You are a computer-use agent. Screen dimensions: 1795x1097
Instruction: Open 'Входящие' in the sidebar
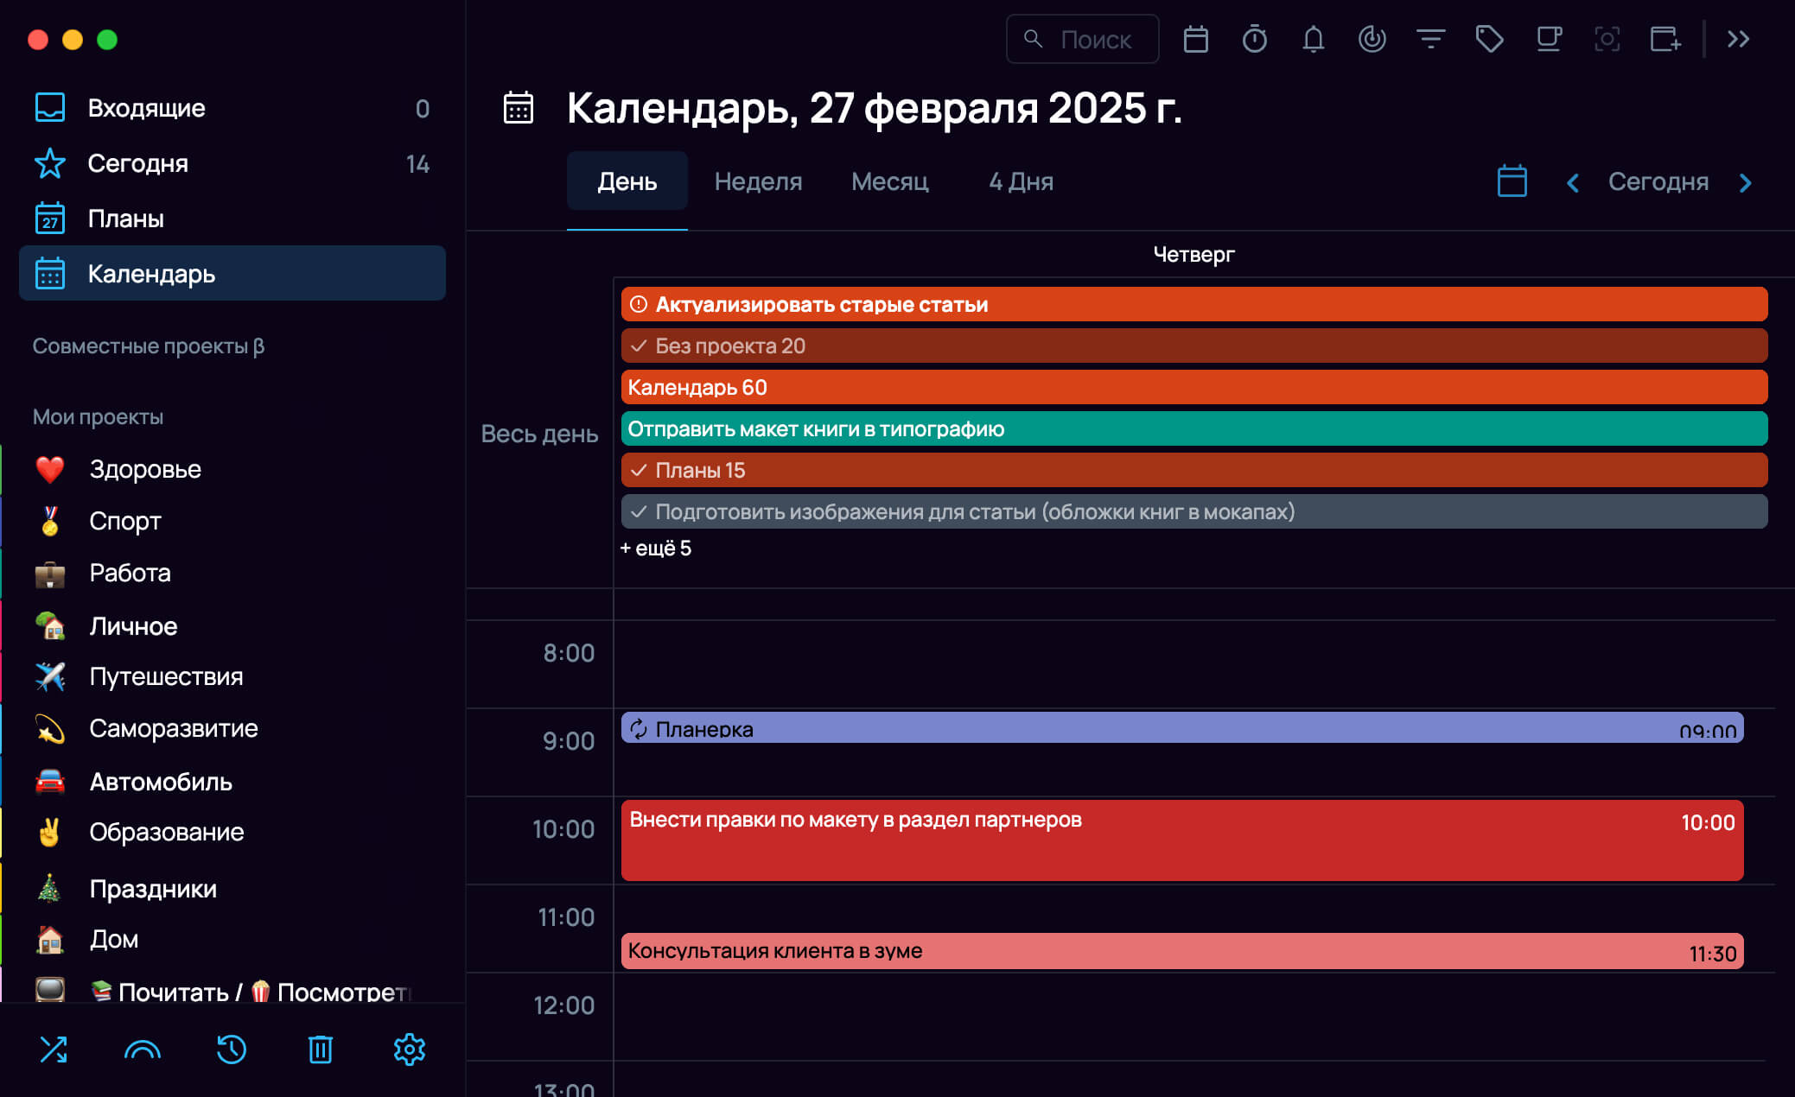(146, 108)
